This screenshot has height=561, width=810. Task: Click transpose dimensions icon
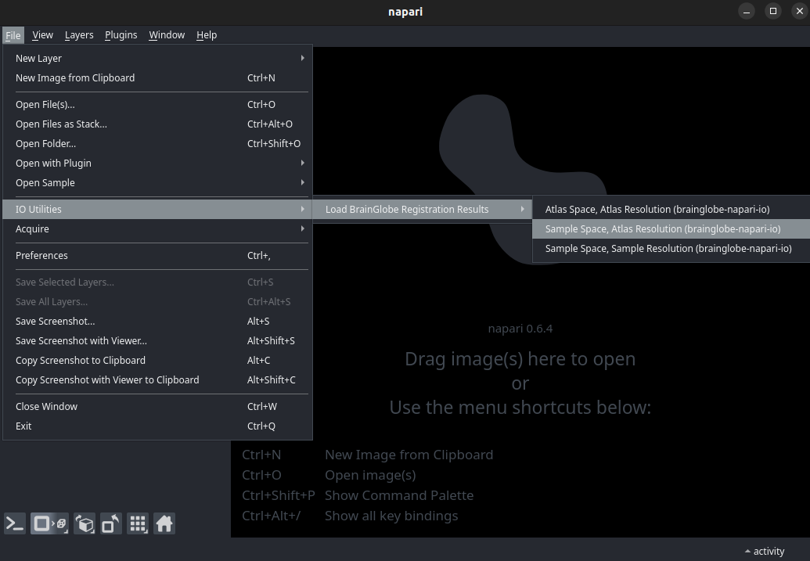(x=111, y=523)
